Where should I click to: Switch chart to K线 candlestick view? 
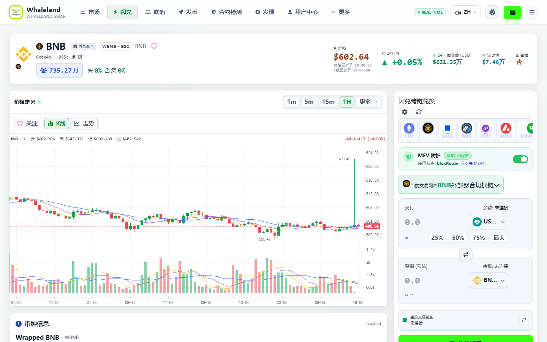[x=57, y=123]
